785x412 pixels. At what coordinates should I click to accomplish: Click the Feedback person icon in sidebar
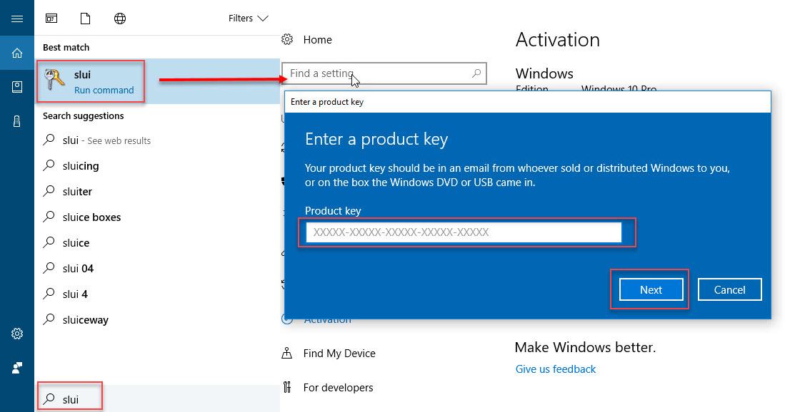17,368
